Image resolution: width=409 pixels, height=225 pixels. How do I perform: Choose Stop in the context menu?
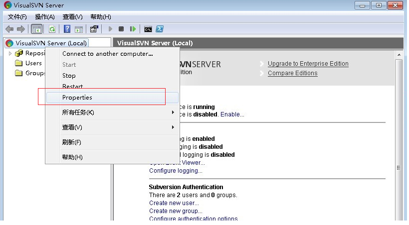coord(112,76)
